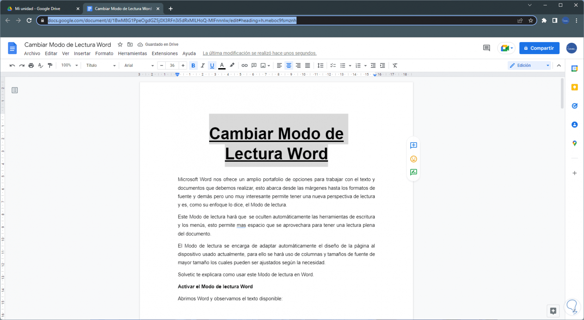The height and width of the screenshot is (320, 584).
Task: Open the Insertar menu
Action: (82, 53)
